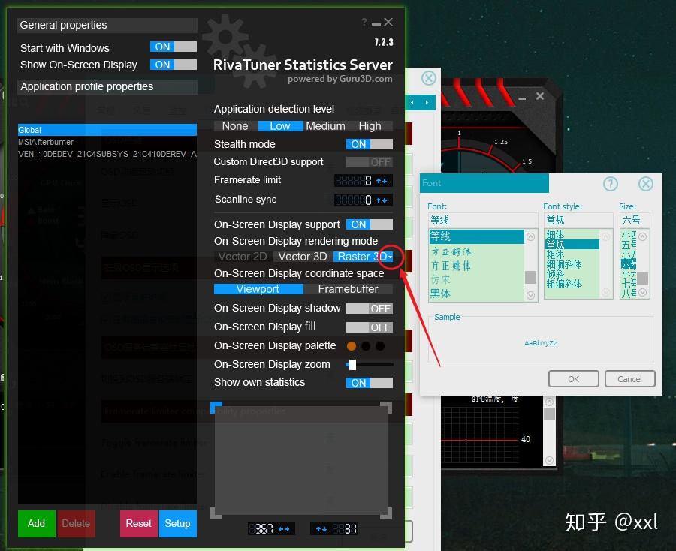Toggle Stealth mode switch

(x=370, y=144)
